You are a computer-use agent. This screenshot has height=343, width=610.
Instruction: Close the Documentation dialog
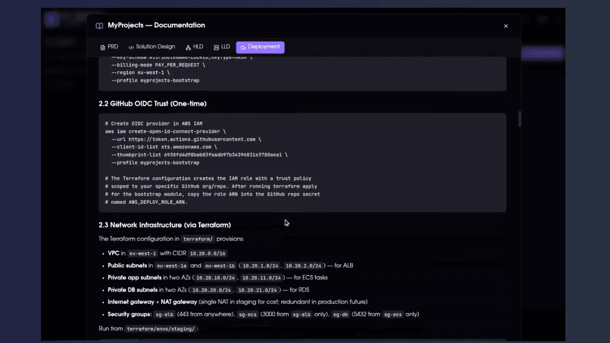[x=506, y=26]
